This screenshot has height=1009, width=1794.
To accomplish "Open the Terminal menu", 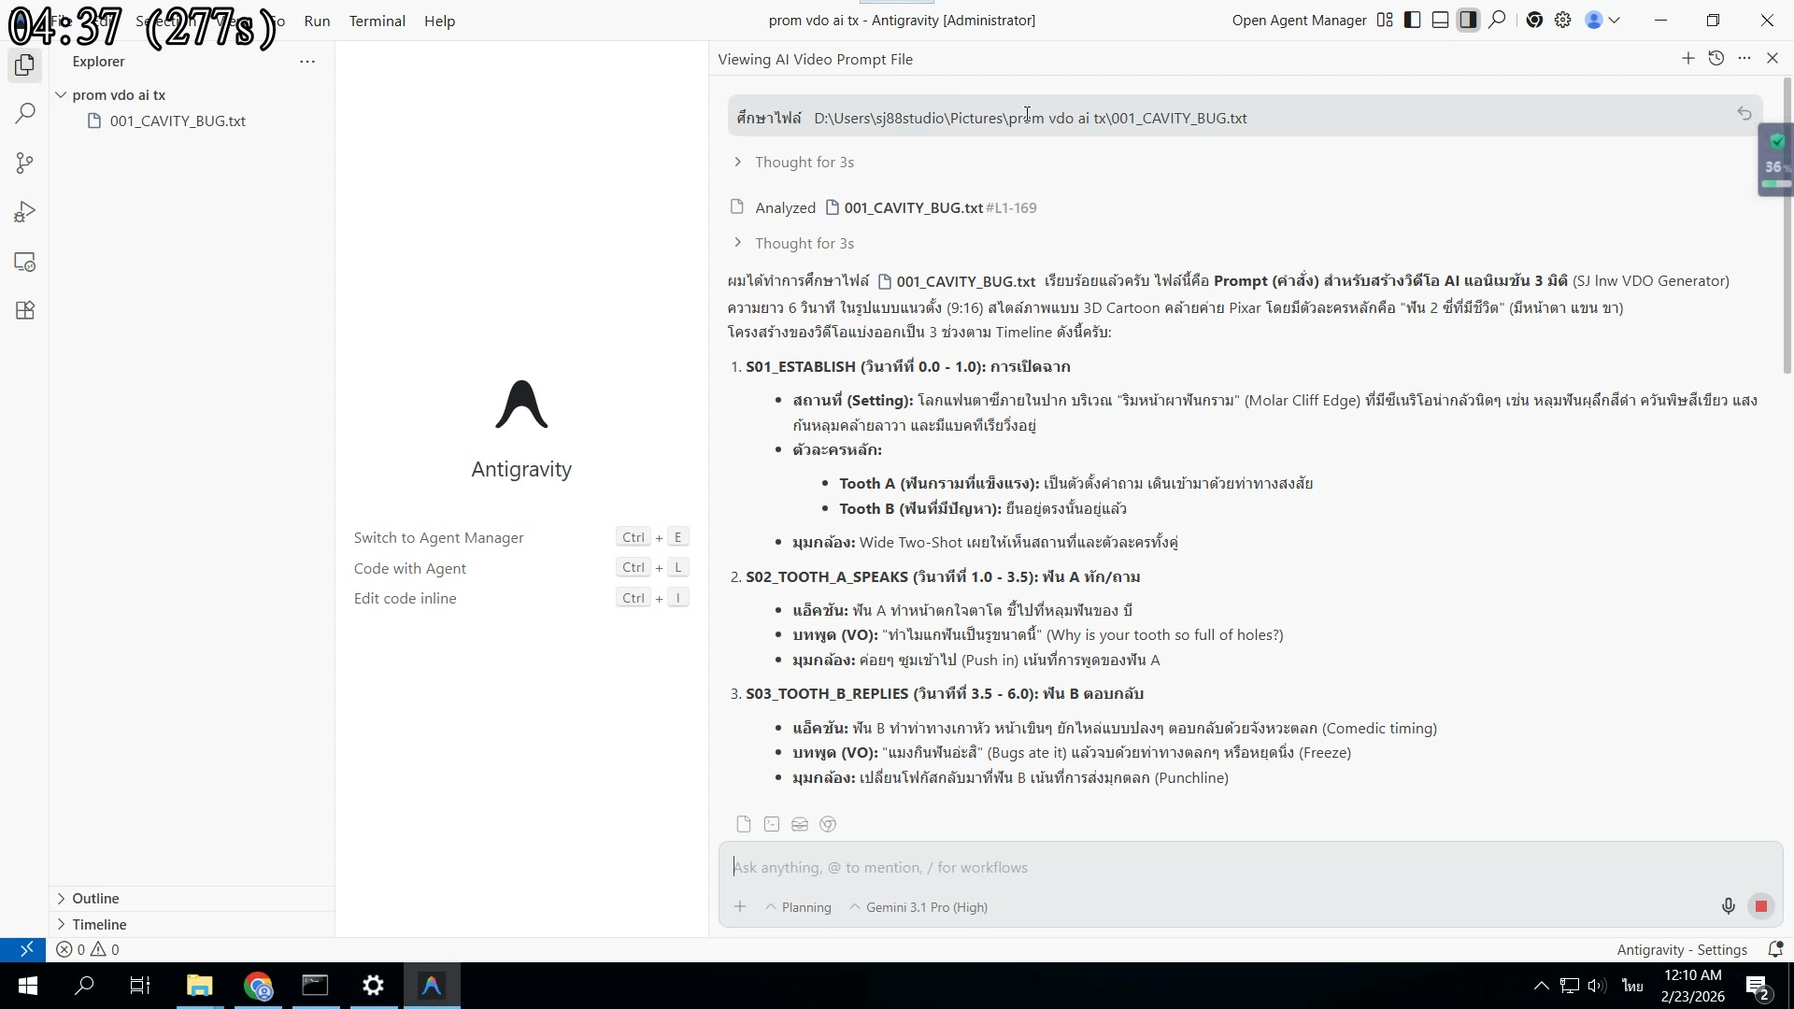I will [x=377, y=21].
